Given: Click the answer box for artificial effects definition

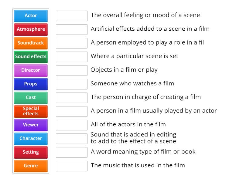Looking at the screenshot, I should click(71, 29).
